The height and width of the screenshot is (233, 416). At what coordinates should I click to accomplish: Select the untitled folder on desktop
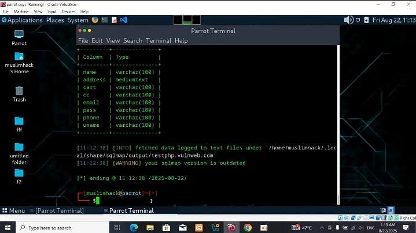(19, 153)
